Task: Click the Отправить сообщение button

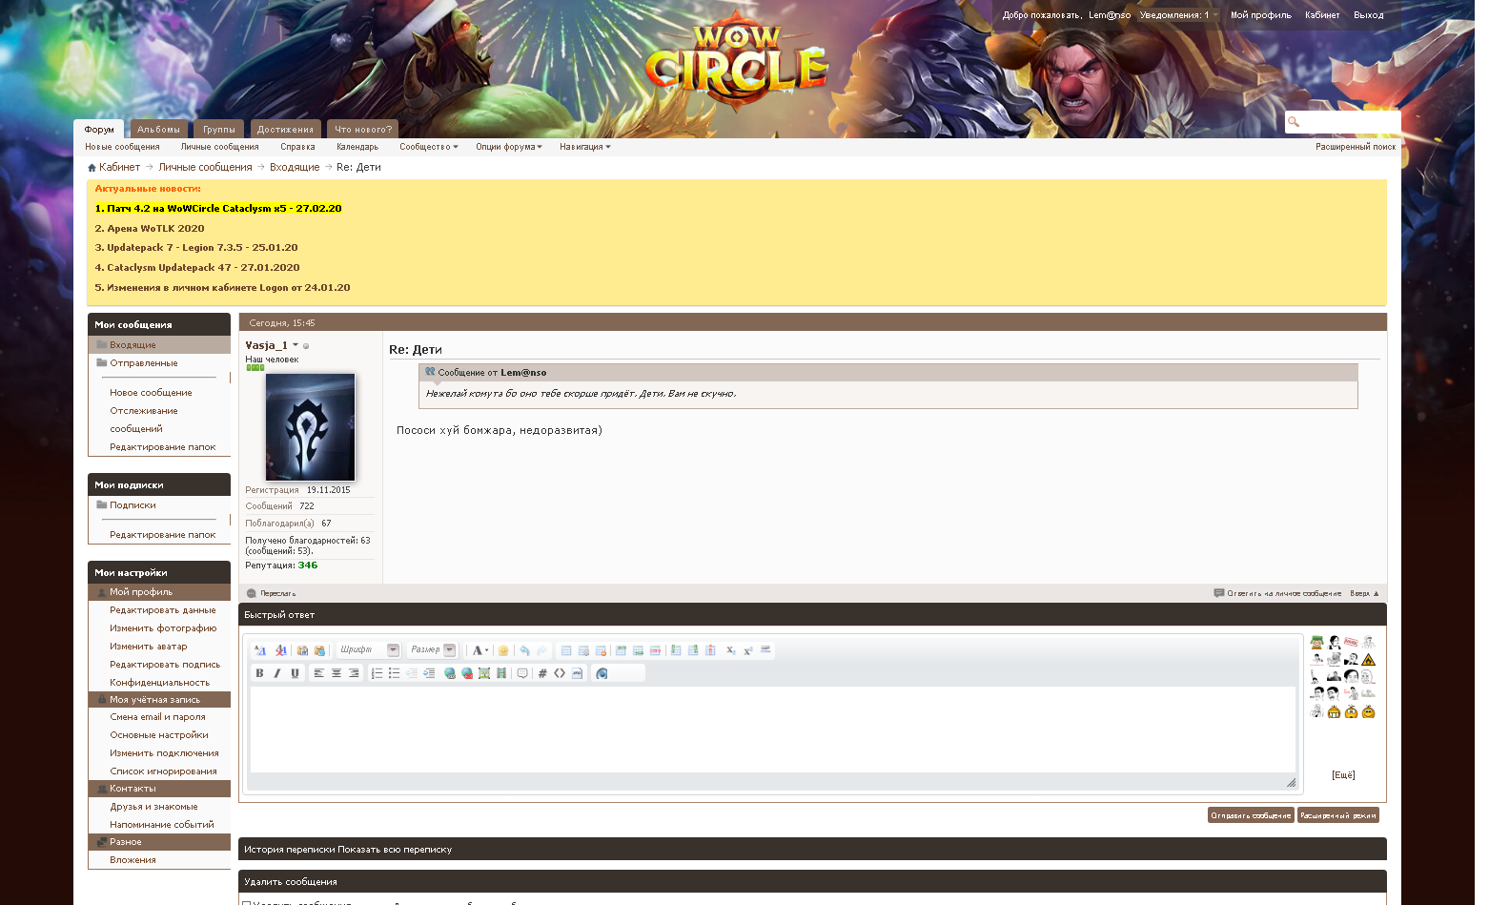Action: tap(1251, 815)
